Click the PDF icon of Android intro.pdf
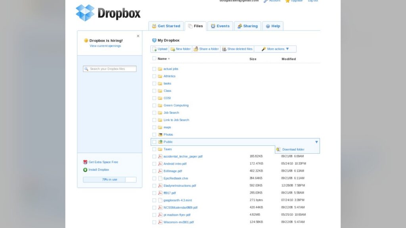 click(160, 163)
